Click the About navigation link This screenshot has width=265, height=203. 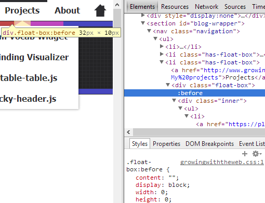pyautogui.click(x=68, y=10)
